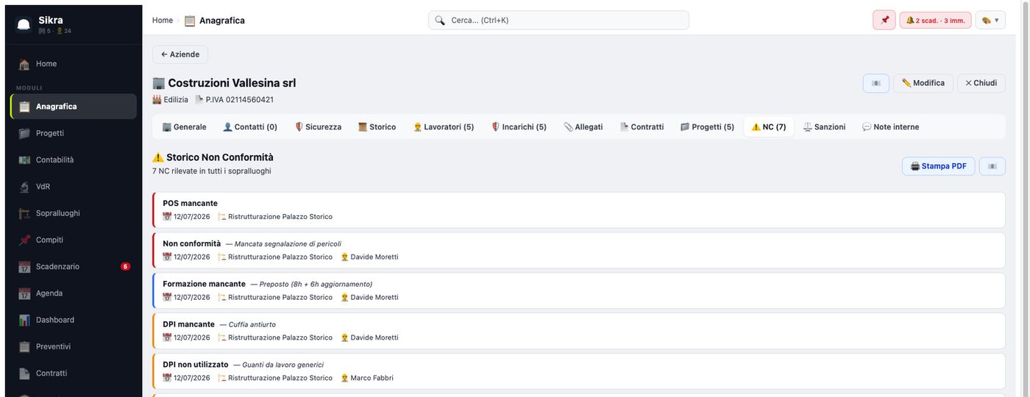Open the Note interne tab
This screenshot has width=1030, height=397.
click(890, 127)
